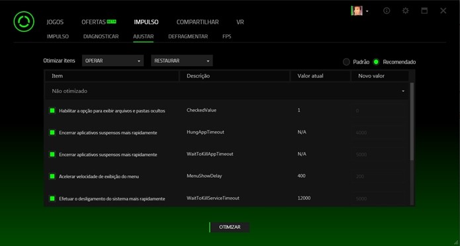Open the RESTAURAR dropdown
This screenshot has width=460, height=246.
coord(181,61)
